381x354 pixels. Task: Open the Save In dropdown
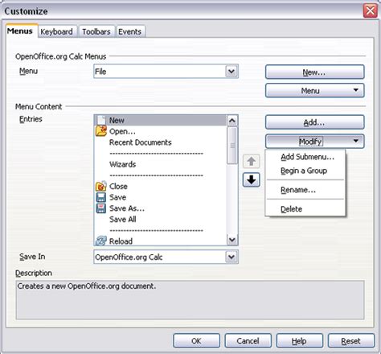(x=166, y=257)
